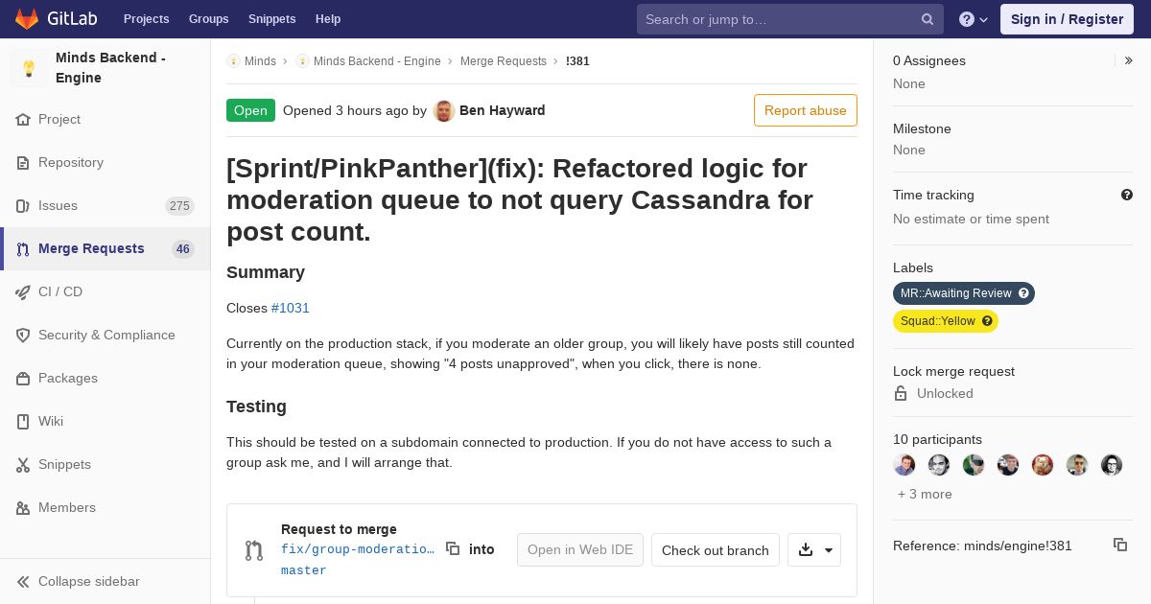
Task: Open the Help dropdown in the header
Action: 974,19
